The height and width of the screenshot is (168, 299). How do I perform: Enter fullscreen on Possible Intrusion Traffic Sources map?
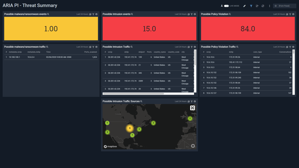point(192,108)
